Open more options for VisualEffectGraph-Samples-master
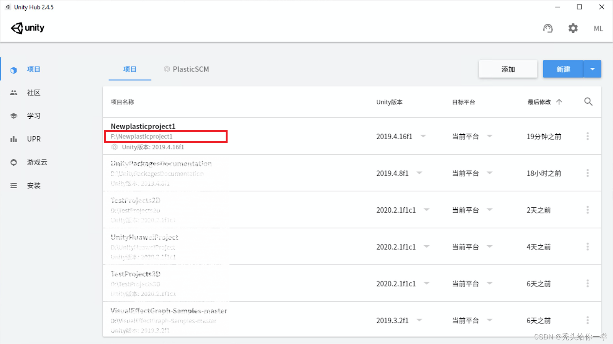Image resolution: width=613 pixels, height=344 pixels. coord(587,320)
